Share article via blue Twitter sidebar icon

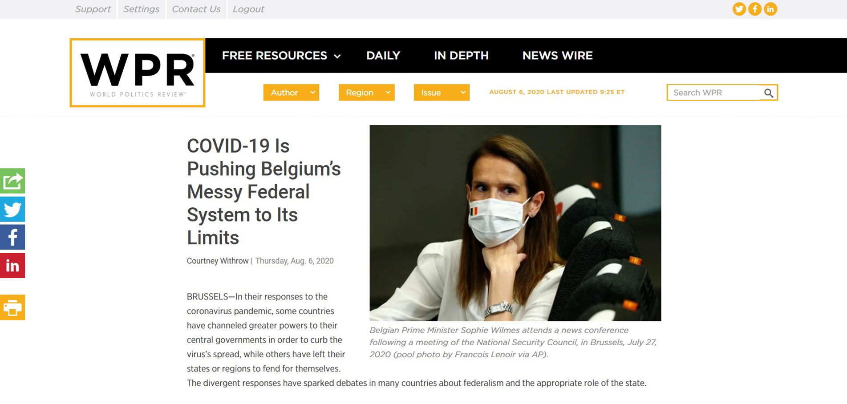[12, 209]
